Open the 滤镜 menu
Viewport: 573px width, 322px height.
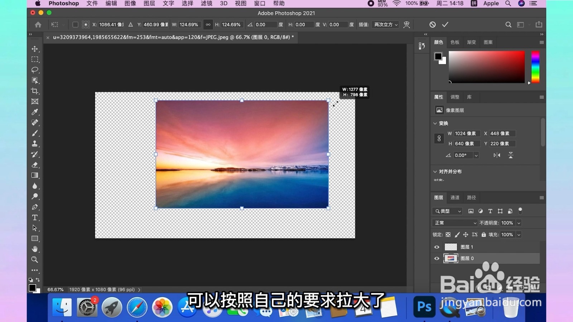(207, 4)
